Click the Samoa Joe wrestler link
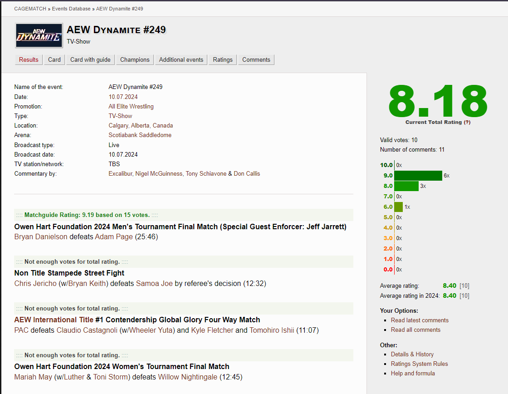The image size is (508, 394). tap(154, 283)
